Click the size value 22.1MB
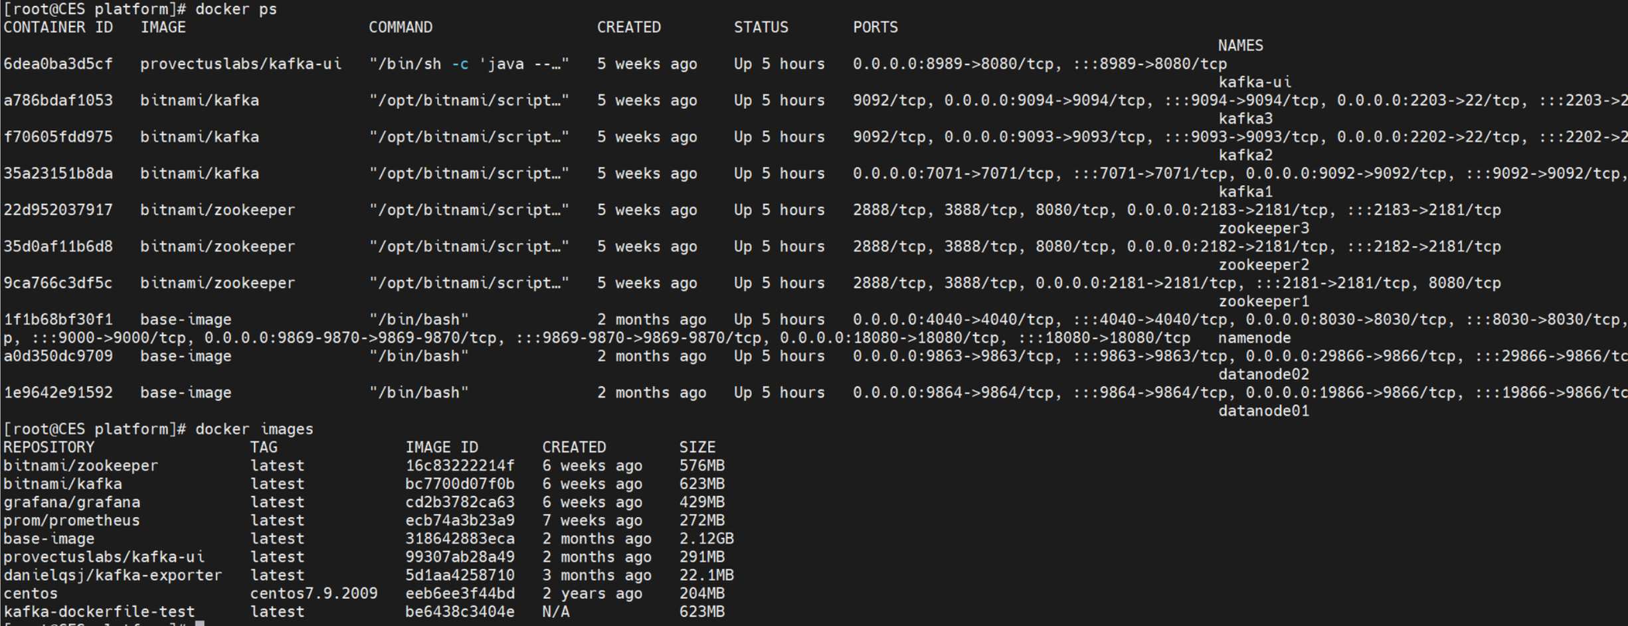 706,575
